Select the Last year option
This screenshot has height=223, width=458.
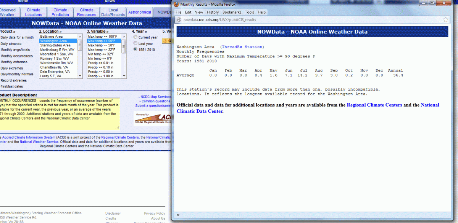coord(135,43)
